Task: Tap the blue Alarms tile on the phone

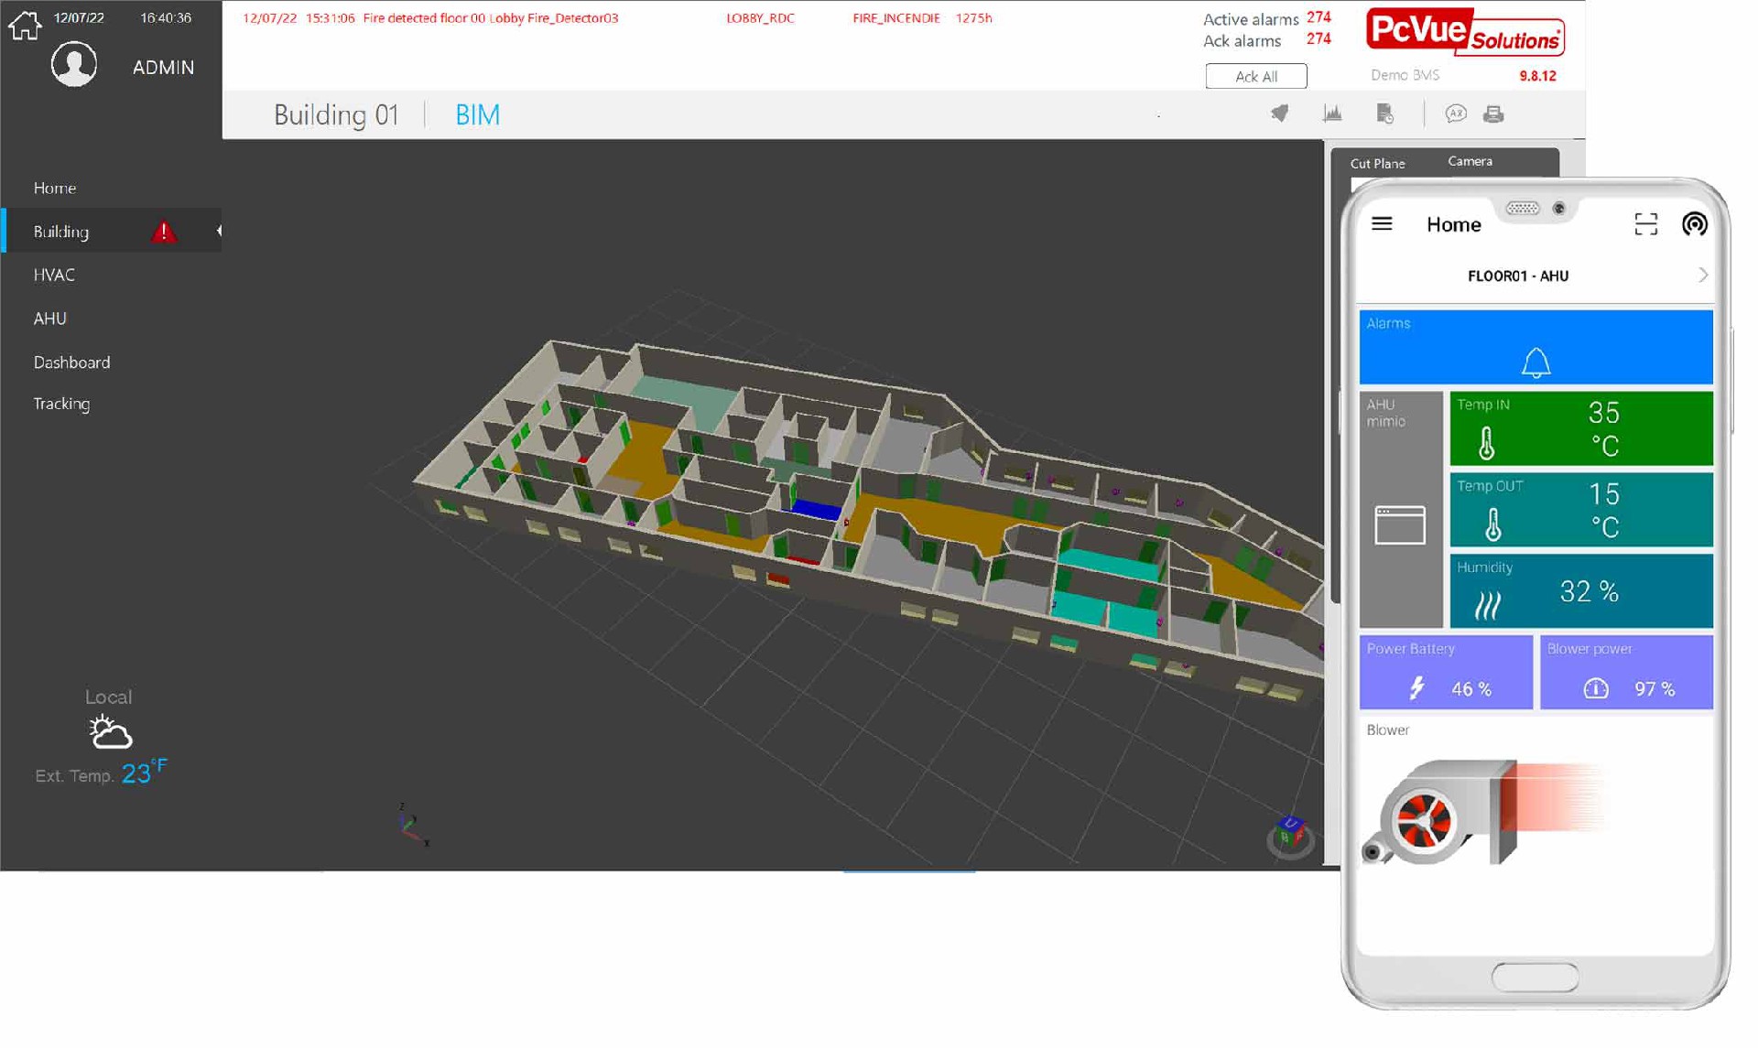Action: pyautogui.click(x=1536, y=347)
